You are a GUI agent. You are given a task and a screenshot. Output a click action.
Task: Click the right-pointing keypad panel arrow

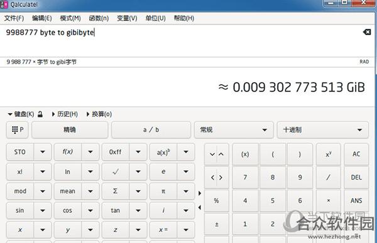tap(200, 193)
